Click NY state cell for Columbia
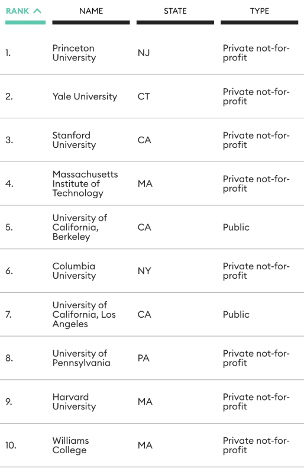 click(x=144, y=271)
